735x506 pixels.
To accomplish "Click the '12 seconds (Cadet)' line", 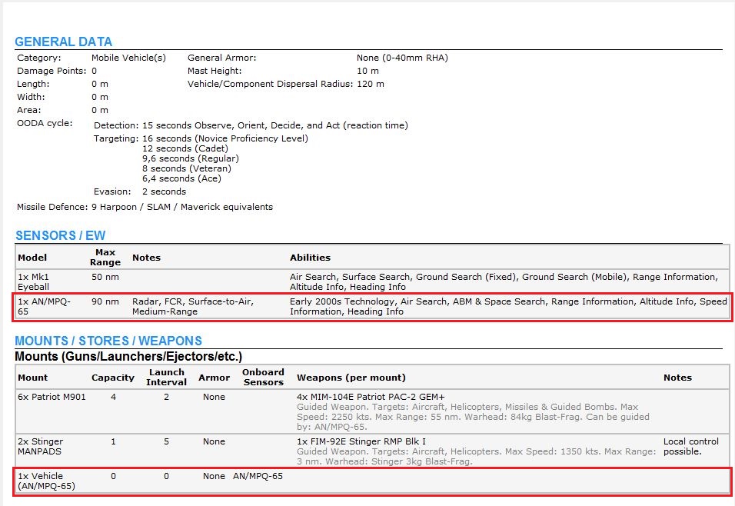I will pos(185,148).
